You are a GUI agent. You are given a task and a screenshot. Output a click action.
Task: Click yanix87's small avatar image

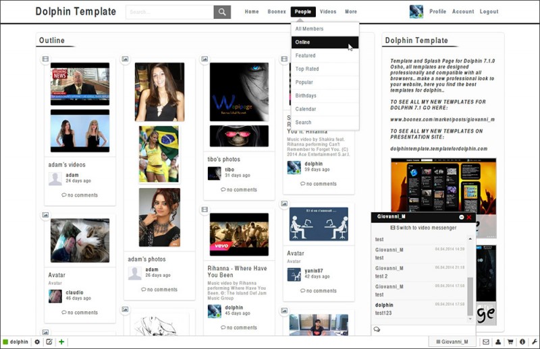[294, 274]
